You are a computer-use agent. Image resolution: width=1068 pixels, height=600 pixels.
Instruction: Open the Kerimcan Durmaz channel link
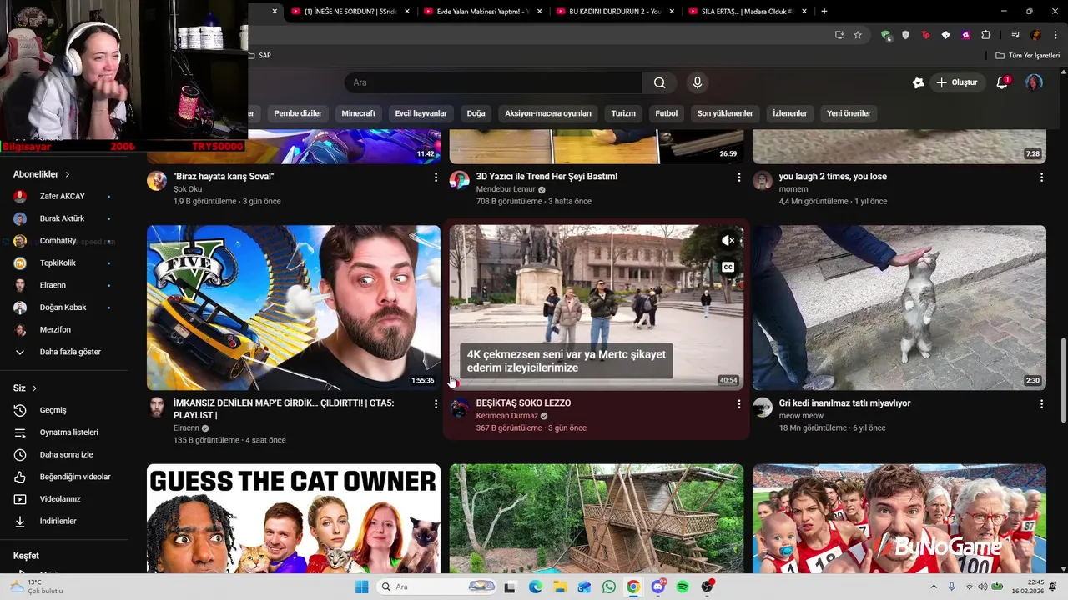(x=507, y=416)
